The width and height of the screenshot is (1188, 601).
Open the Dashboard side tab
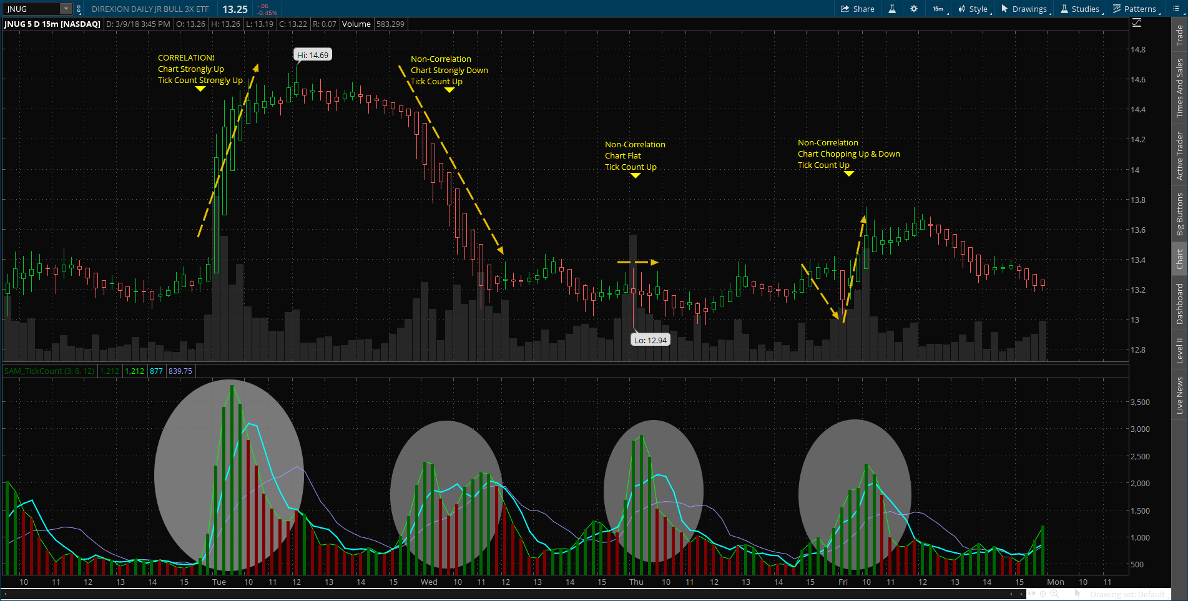tap(1179, 304)
